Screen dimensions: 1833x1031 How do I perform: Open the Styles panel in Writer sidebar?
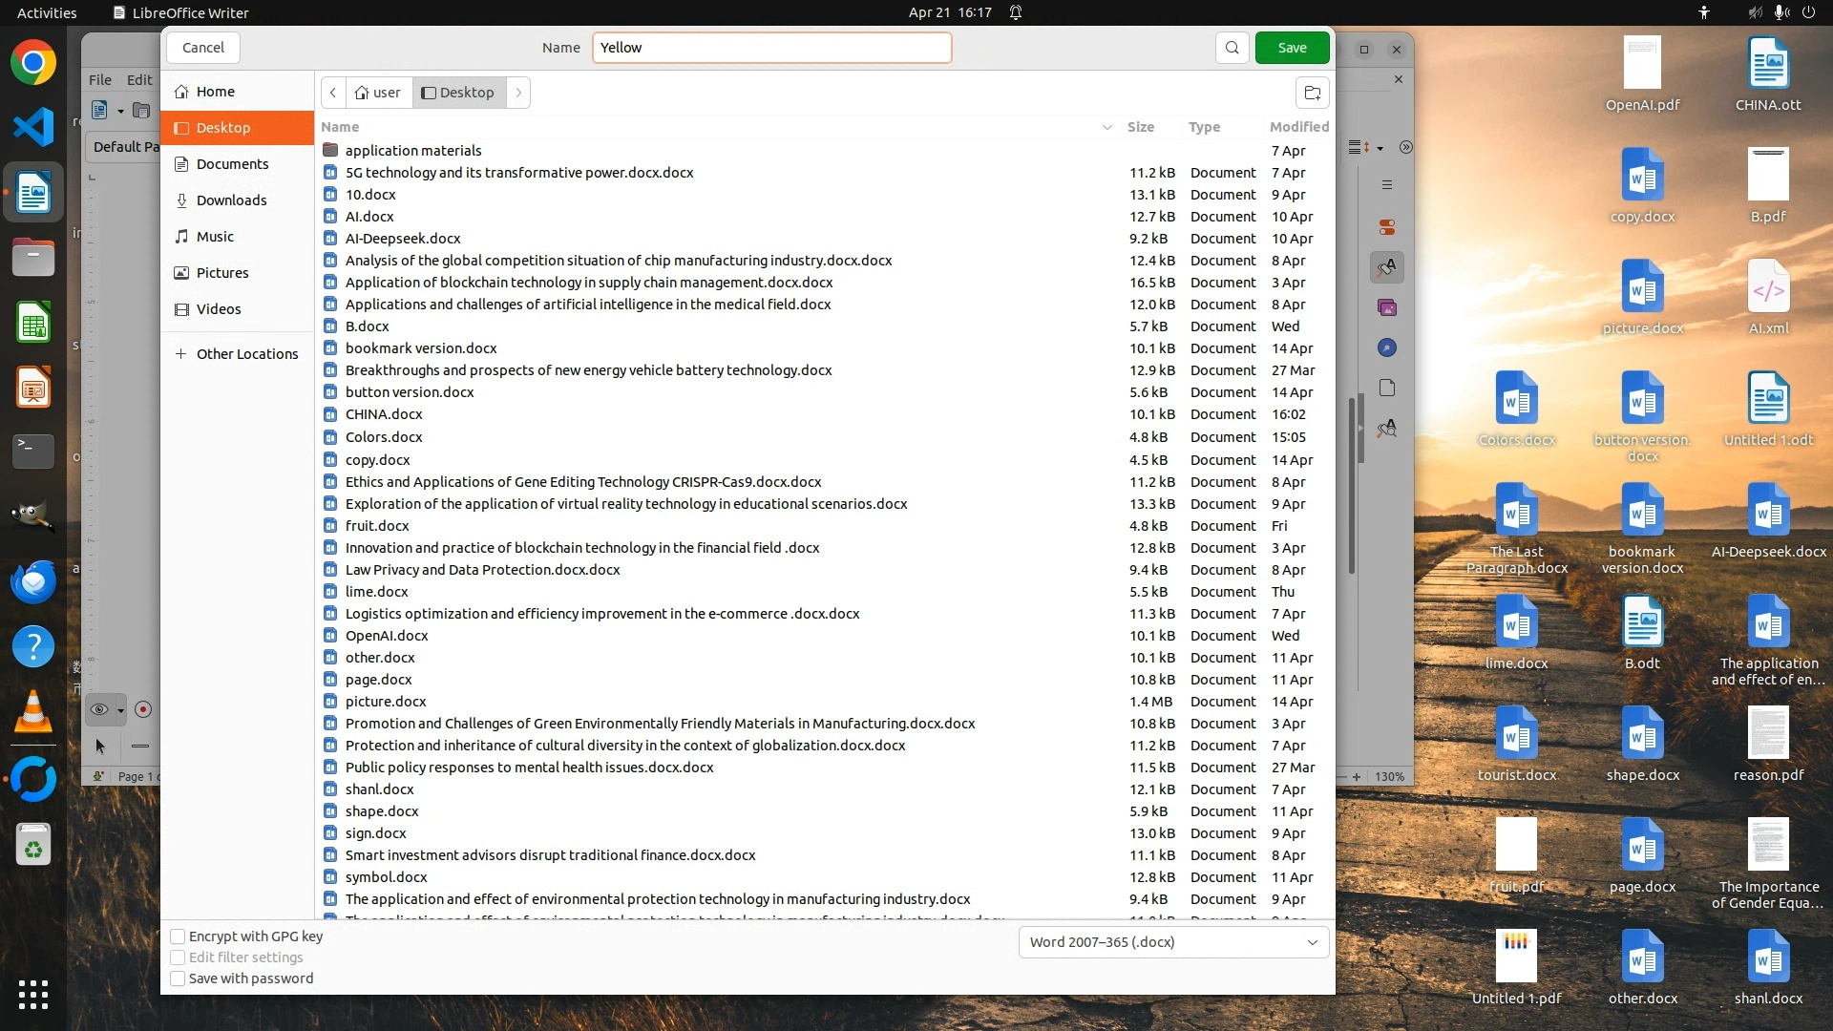1387,267
